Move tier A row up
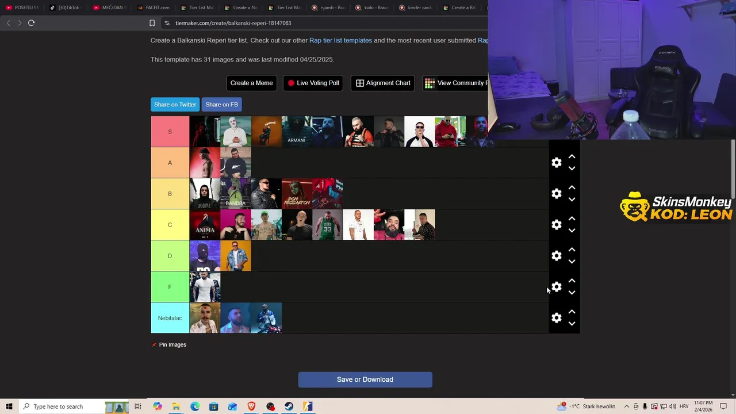Screen dimensions: 736x414 [x=572, y=156]
